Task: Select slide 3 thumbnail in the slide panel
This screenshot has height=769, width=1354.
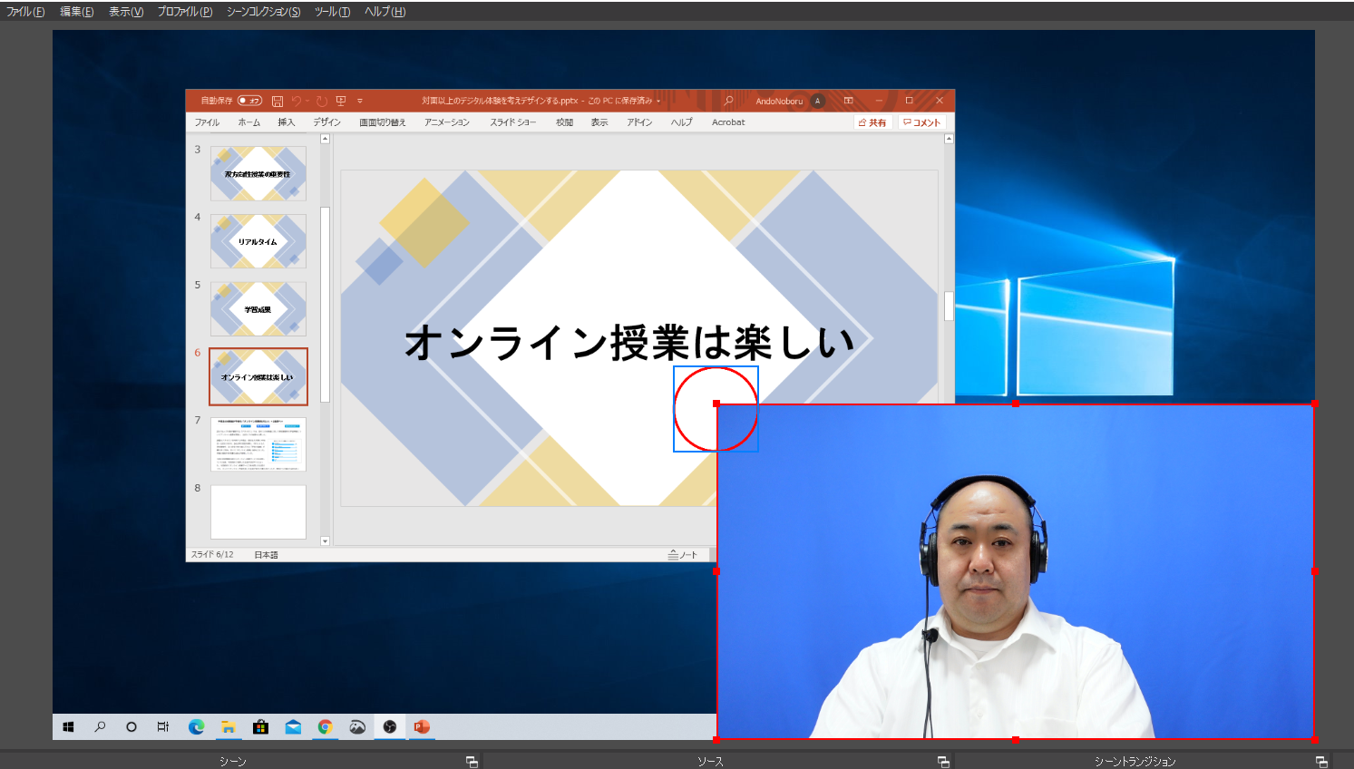Action: pyautogui.click(x=258, y=173)
